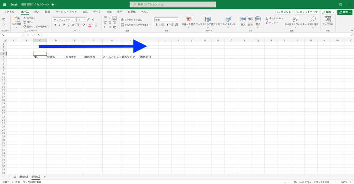Toggle Underline formatting
Image resolution: width=354 pixels, height=184 pixels.
64,25
